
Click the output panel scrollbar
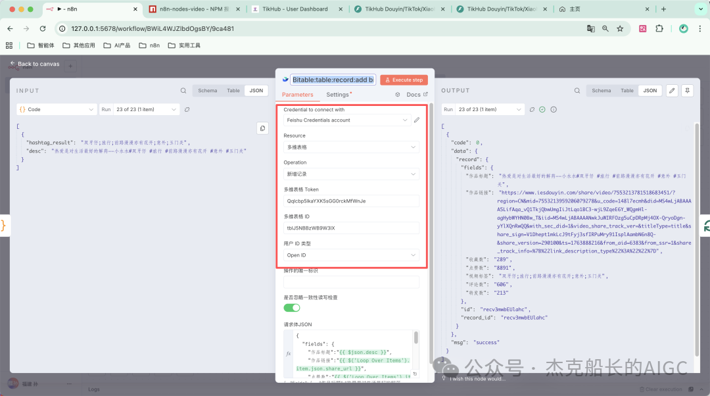(x=697, y=239)
